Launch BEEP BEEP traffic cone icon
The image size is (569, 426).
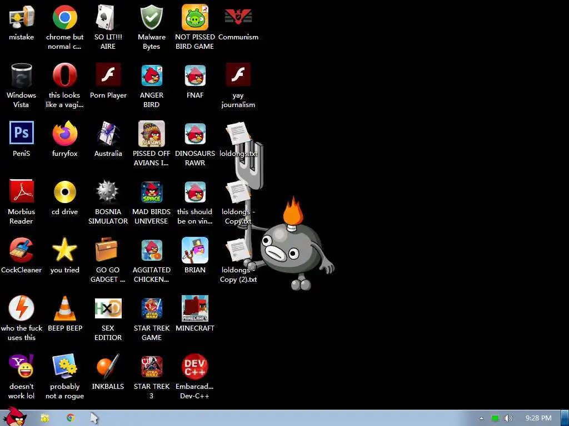(64, 308)
